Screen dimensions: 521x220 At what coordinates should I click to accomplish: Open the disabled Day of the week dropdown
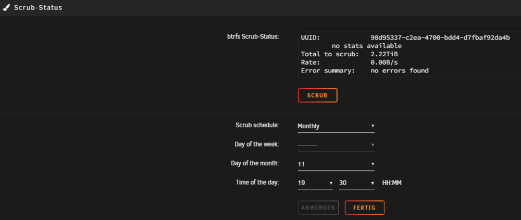coord(336,145)
